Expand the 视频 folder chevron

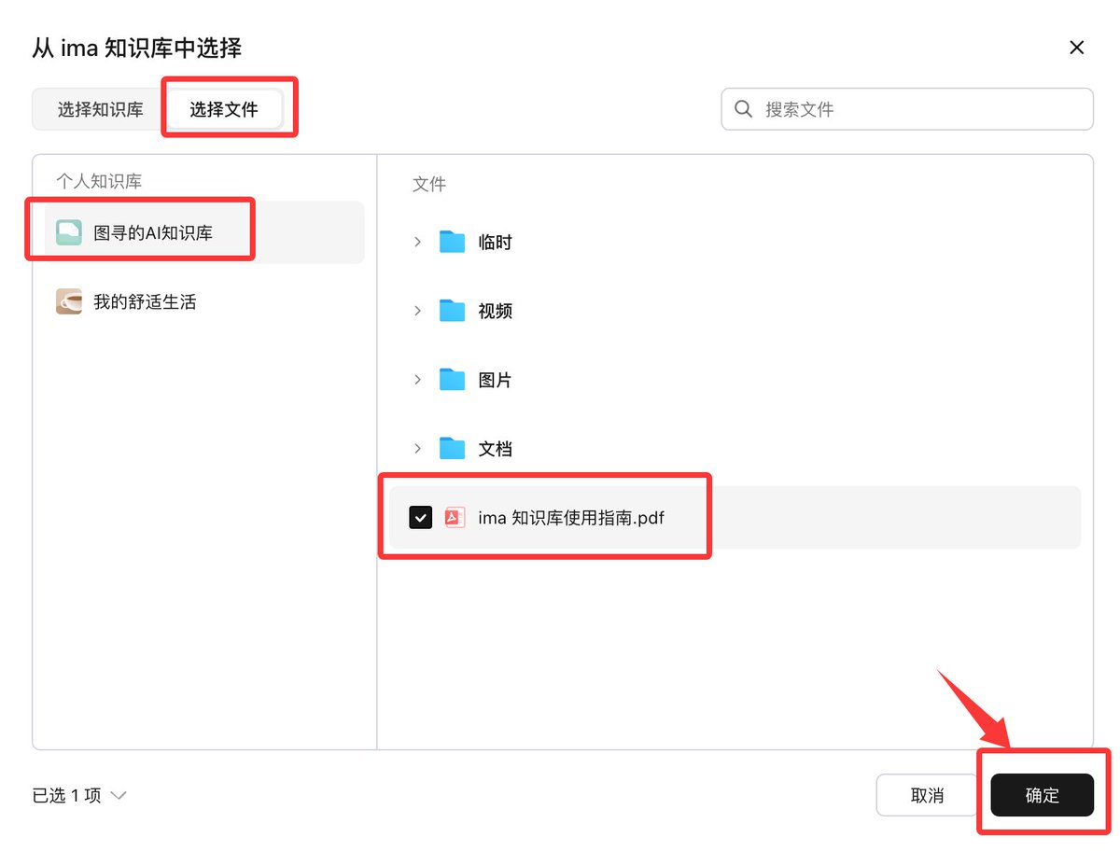(417, 311)
